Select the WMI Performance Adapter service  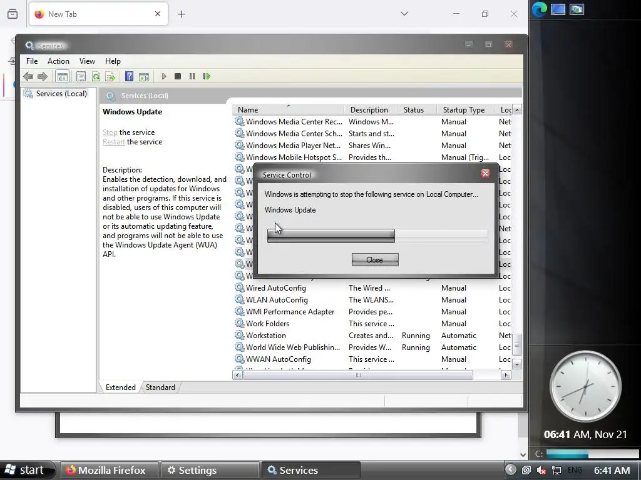(372, 311)
